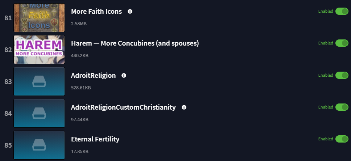Select load order number 83
The width and height of the screenshot is (351, 161).
pyautogui.click(x=8, y=81)
